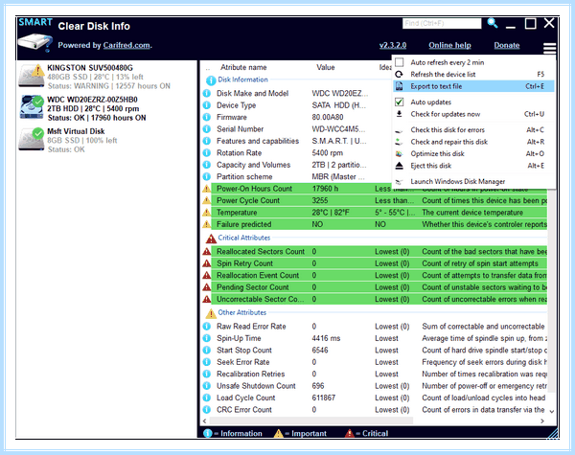Image resolution: width=575 pixels, height=455 pixels.
Task: Click info icon beside Rotation Rate
Action: coord(207,153)
